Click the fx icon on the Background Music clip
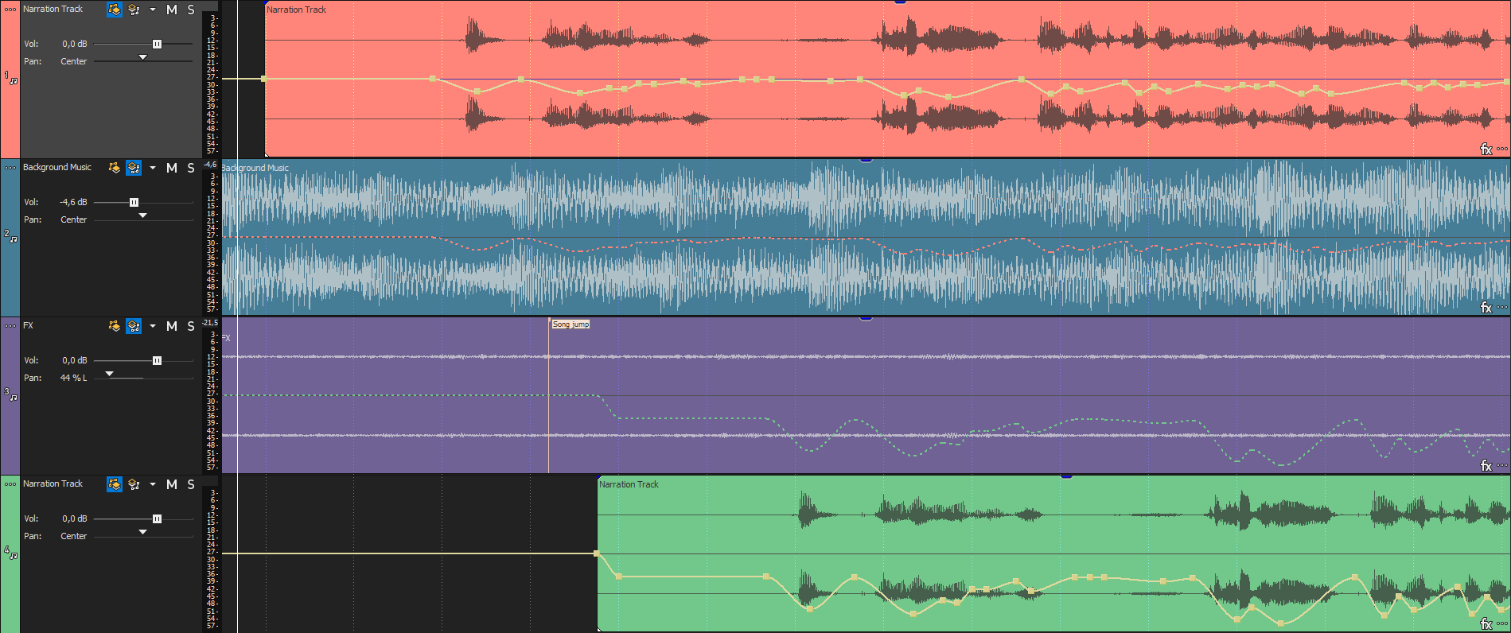 tap(1485, 307)
